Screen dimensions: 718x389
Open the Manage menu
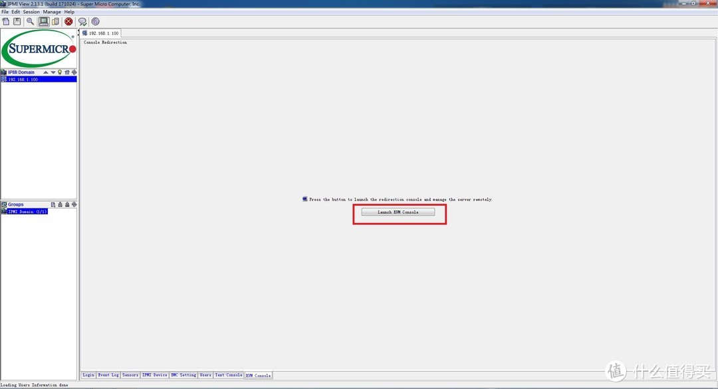52,12
